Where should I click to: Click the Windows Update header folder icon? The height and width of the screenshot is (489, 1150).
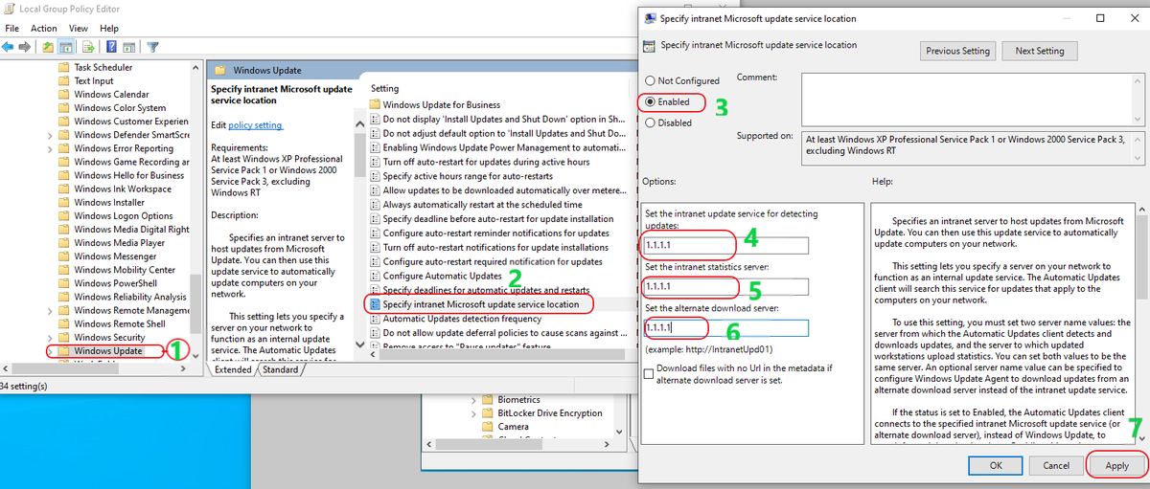pyautogui.click(x=219, y=70)
